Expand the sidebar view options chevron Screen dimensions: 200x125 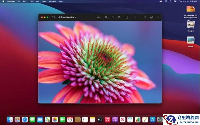pyautogui.click(x=56, y=17)
